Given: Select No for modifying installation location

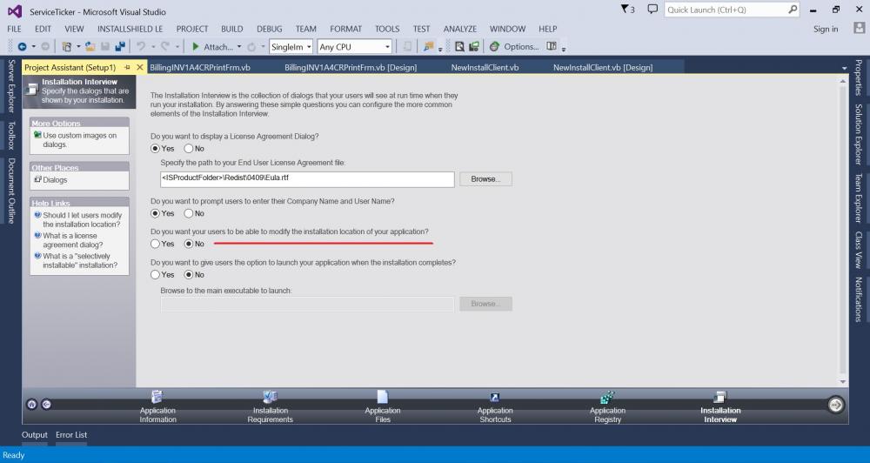Looking at the screenshot, I should coord(189,244).
